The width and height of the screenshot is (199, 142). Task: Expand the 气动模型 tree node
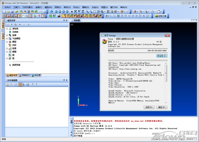pyautogui.click(x=7, y=39)
